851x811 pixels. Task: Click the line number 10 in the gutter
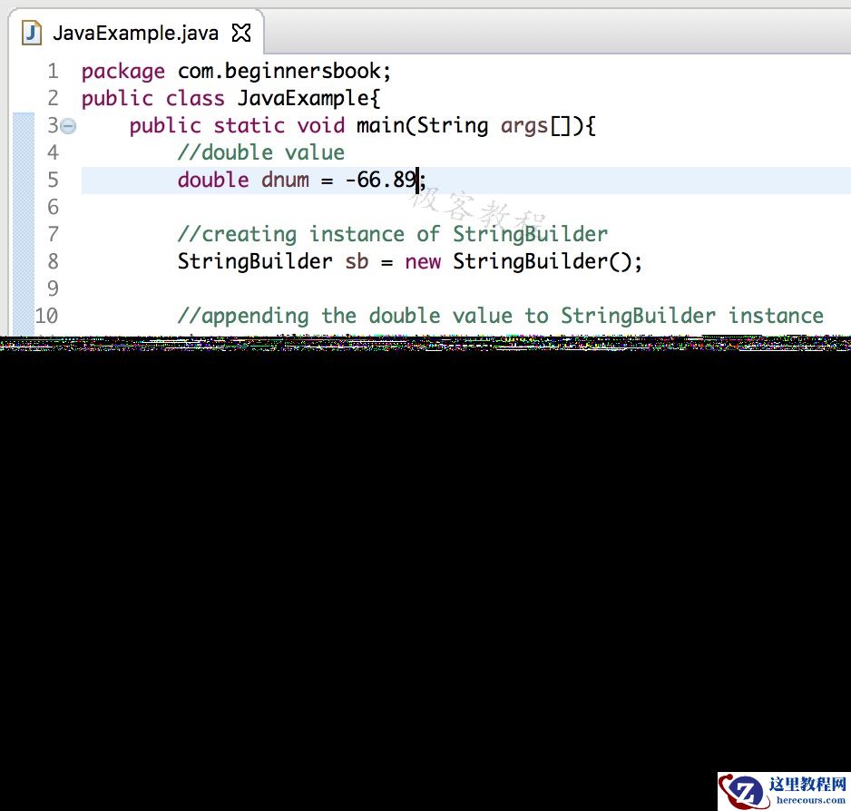coord(46,316)
